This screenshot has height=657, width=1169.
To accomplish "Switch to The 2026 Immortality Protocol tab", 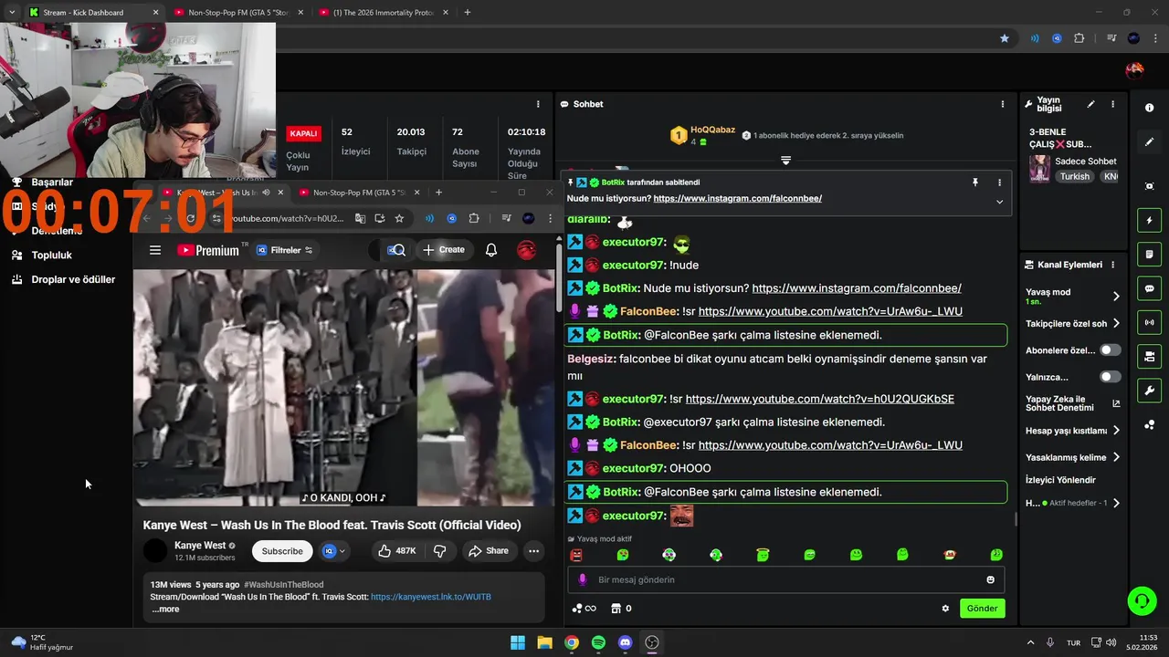I will (382, 13).
